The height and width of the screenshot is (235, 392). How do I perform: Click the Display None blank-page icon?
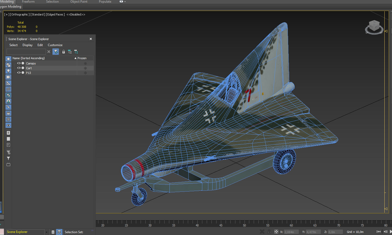[x=8, y=139]
